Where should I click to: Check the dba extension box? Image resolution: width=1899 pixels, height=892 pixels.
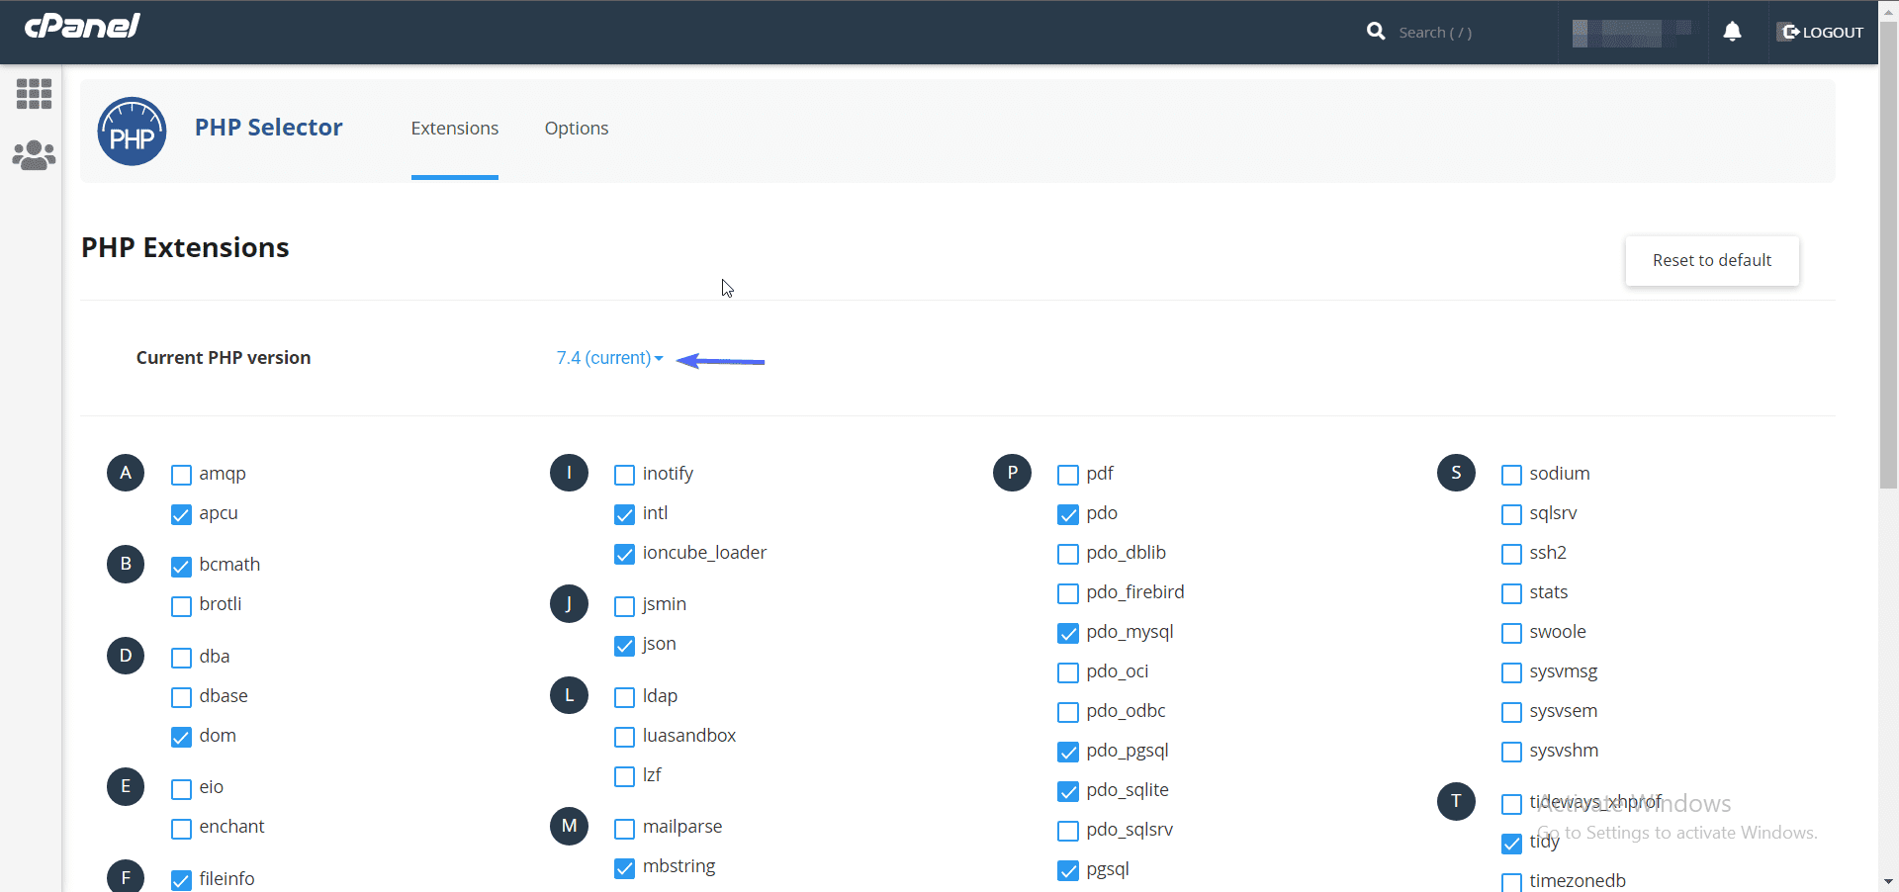click(x=181, y=658)
